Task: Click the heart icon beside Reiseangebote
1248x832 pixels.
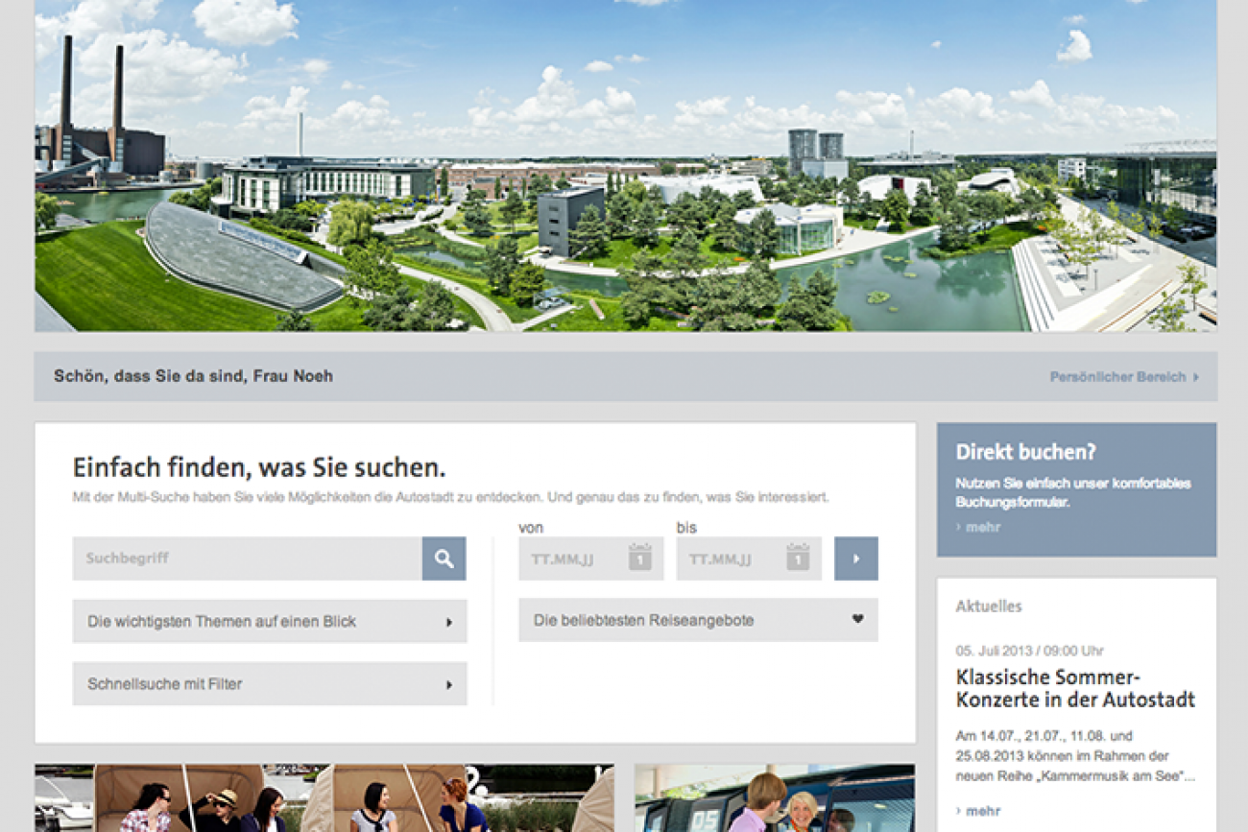Action: 857,620
